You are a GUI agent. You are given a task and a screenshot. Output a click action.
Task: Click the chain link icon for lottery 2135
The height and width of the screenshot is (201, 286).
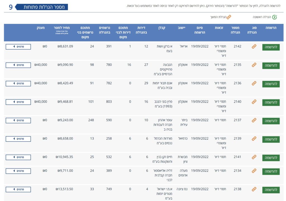(x=254, y=65)
